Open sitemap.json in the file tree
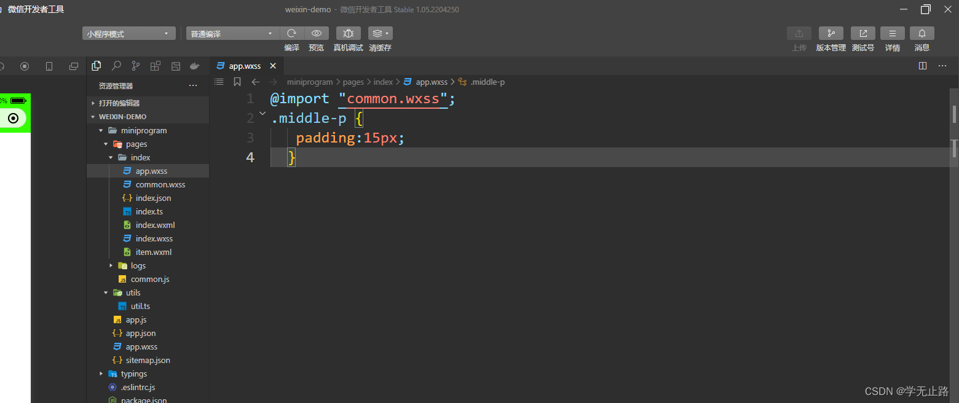 148,360
